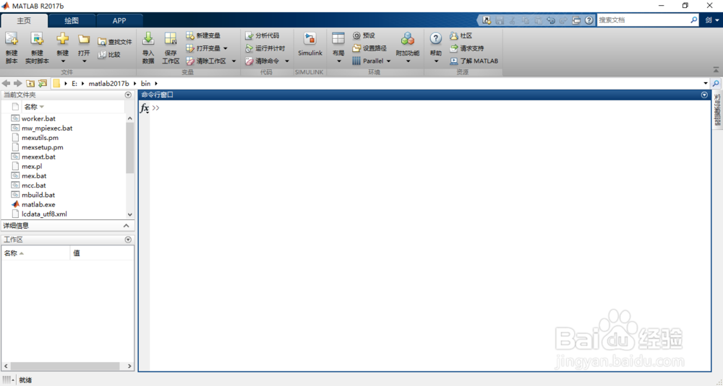Click the E: drive path segment

tap(74, 83)
